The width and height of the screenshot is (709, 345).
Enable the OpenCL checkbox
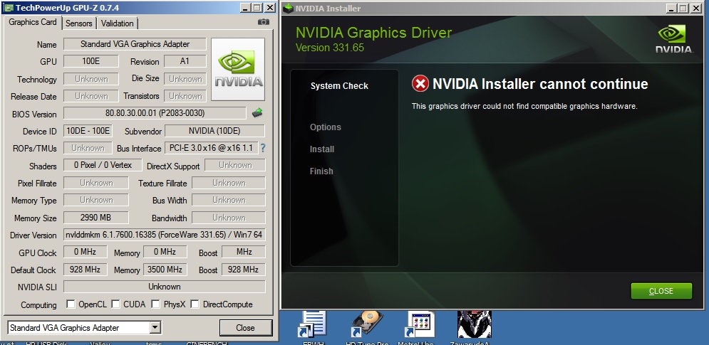[x=71, y=304]
